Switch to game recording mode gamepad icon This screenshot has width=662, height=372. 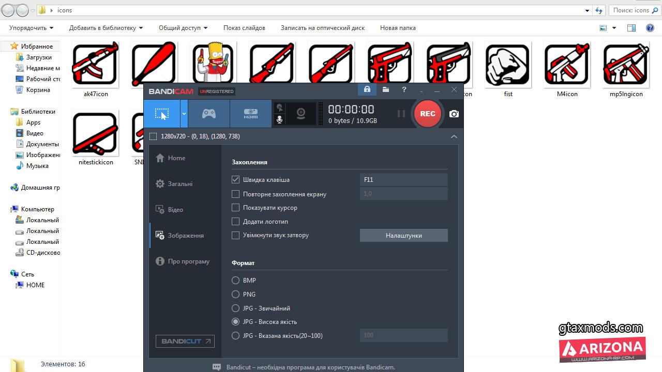click(209, 114)
